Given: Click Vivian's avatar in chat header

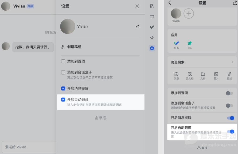Looking at the screenshot, I should (x=6, y=6).
